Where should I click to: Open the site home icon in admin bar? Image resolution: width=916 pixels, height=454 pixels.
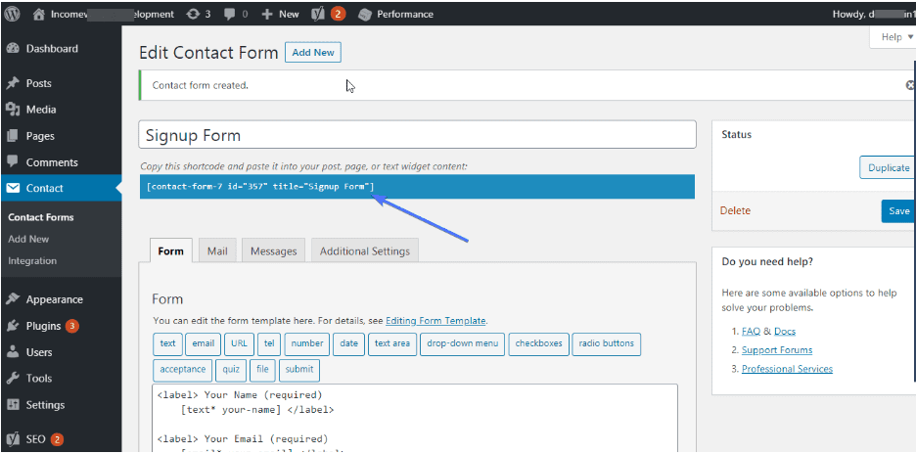click(39, 14)
